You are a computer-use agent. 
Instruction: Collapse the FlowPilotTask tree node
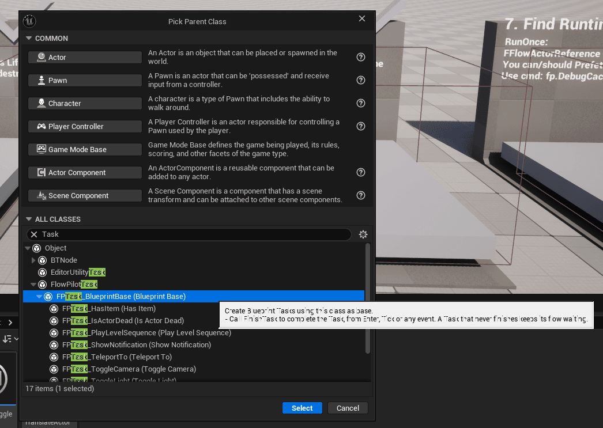33,285
